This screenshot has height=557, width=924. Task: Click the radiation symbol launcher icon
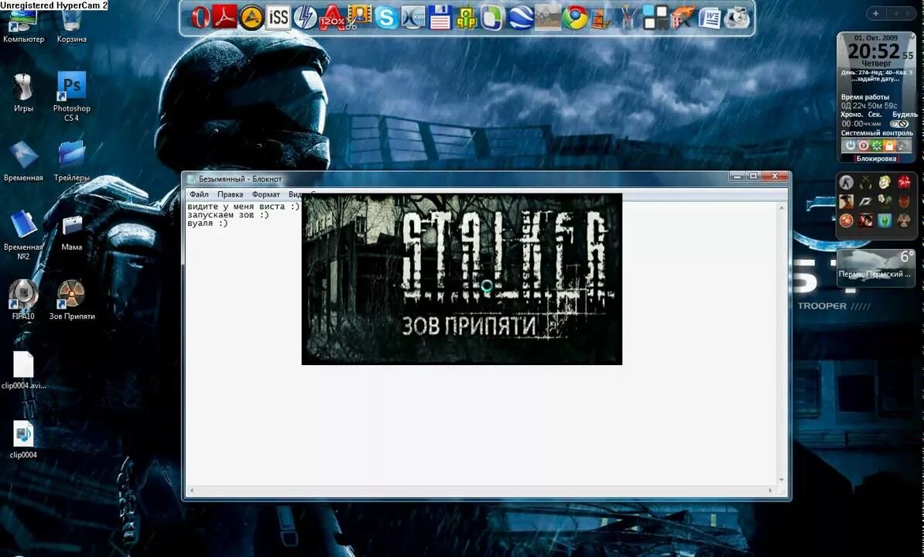tap(904, 220)
